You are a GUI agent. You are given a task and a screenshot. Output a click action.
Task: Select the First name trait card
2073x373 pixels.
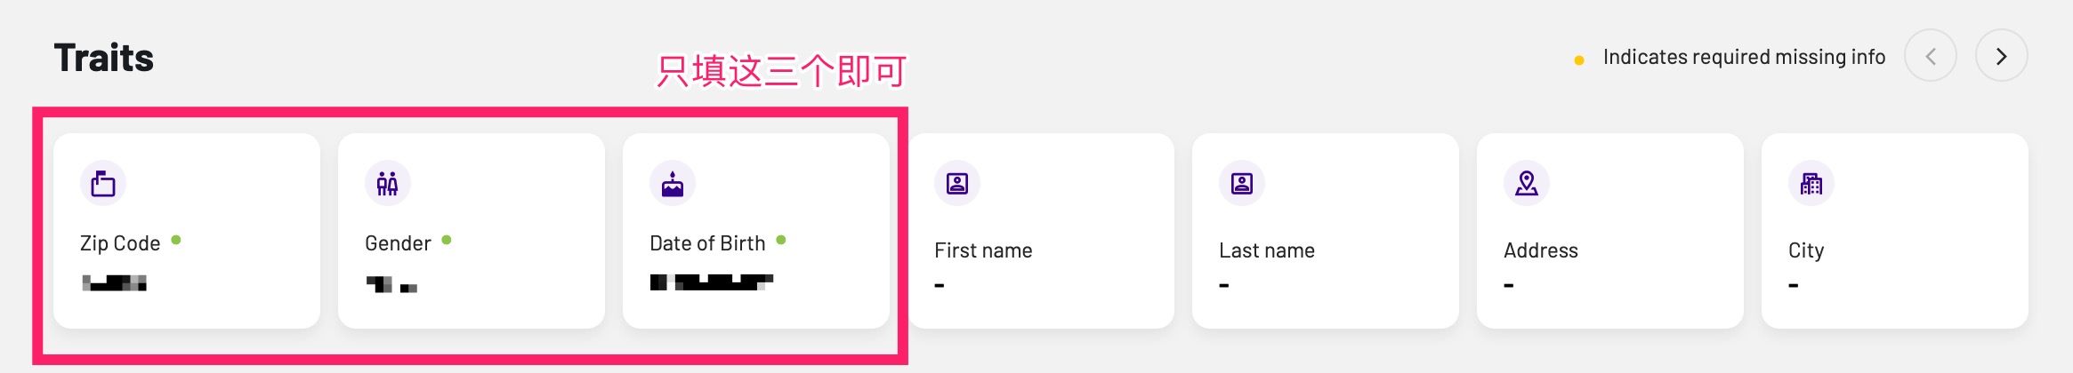(1041, 231)
